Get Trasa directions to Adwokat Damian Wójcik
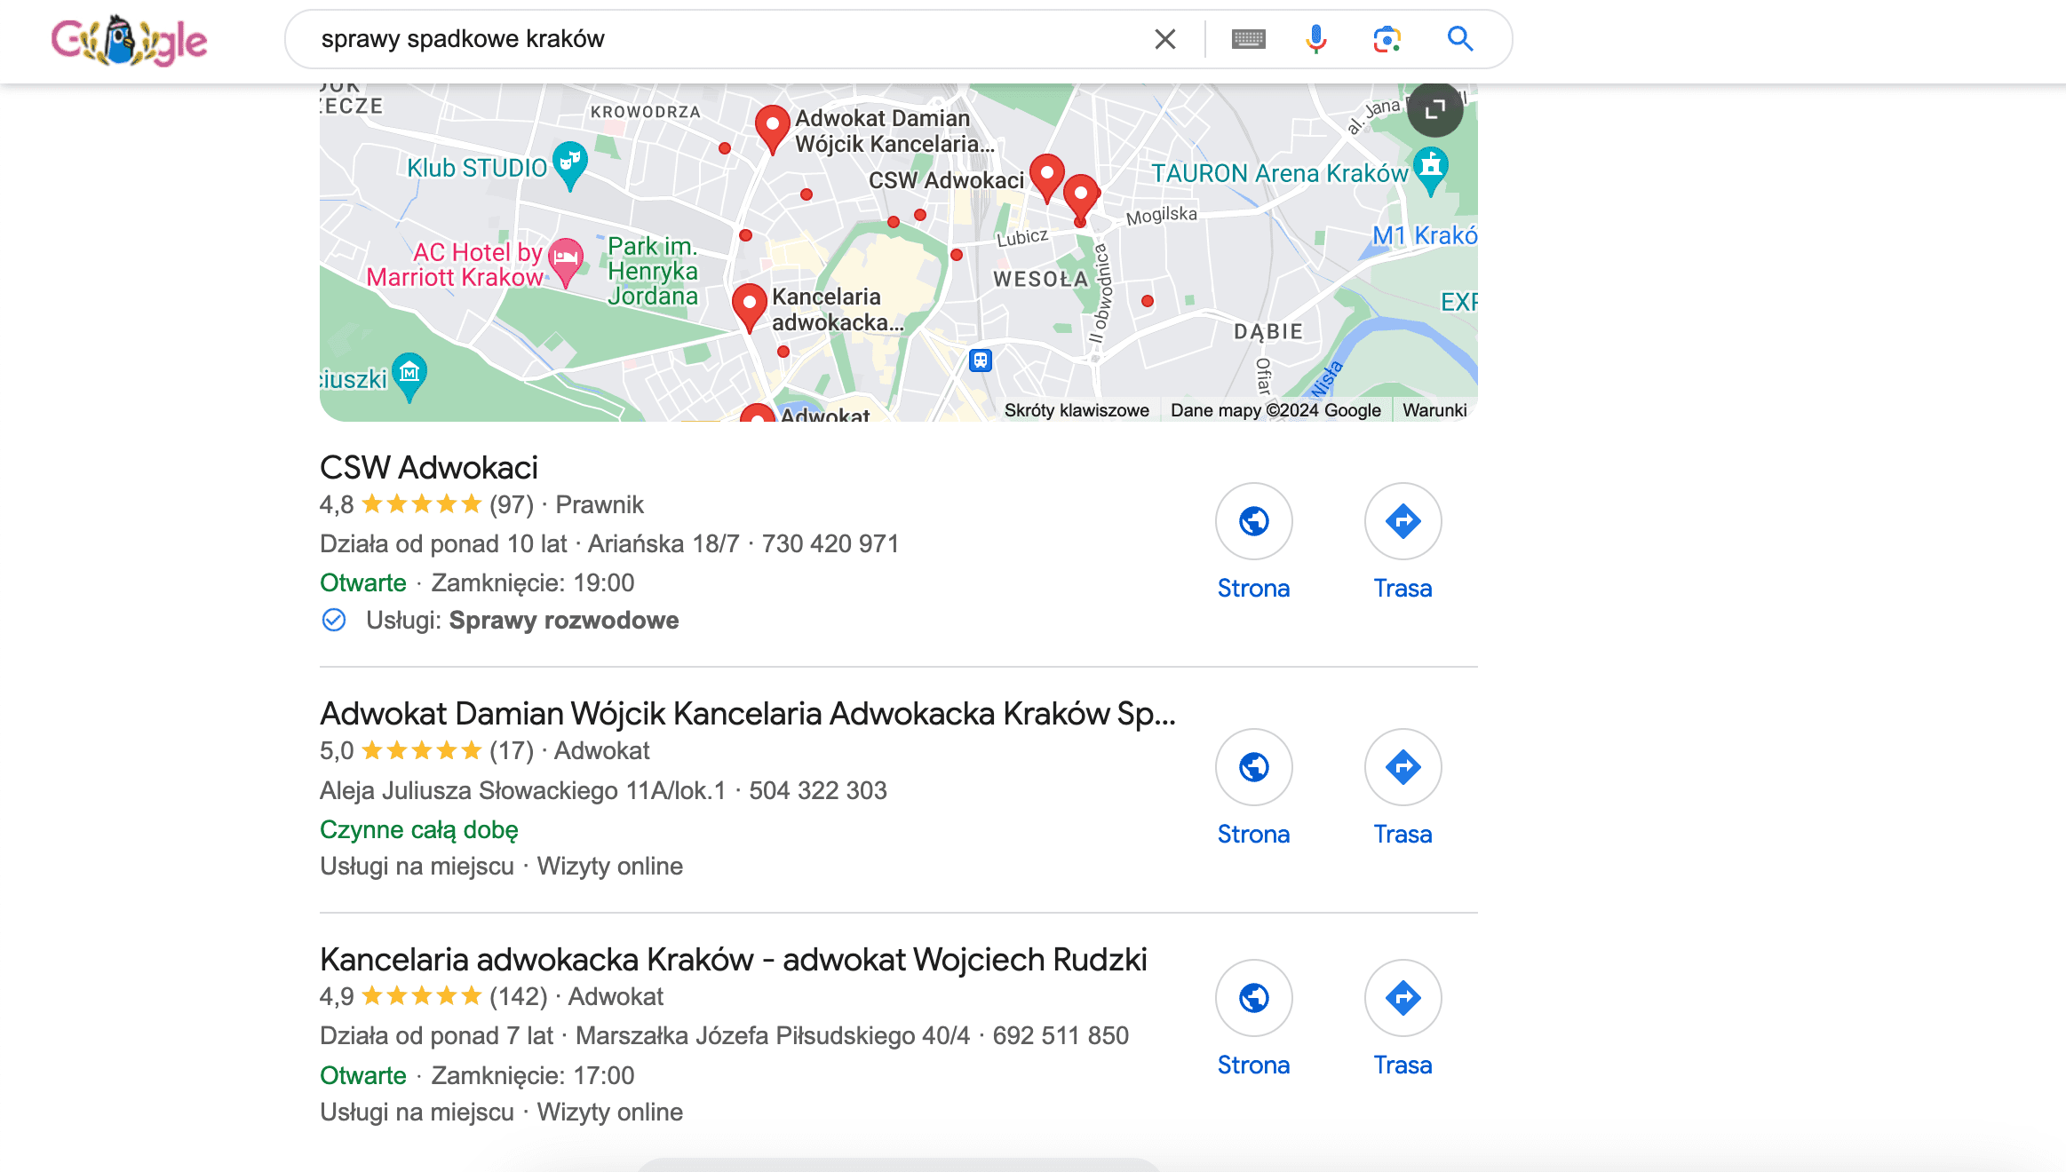This screenshot has height=1172, width=2066. click(x=1402, y=767)
